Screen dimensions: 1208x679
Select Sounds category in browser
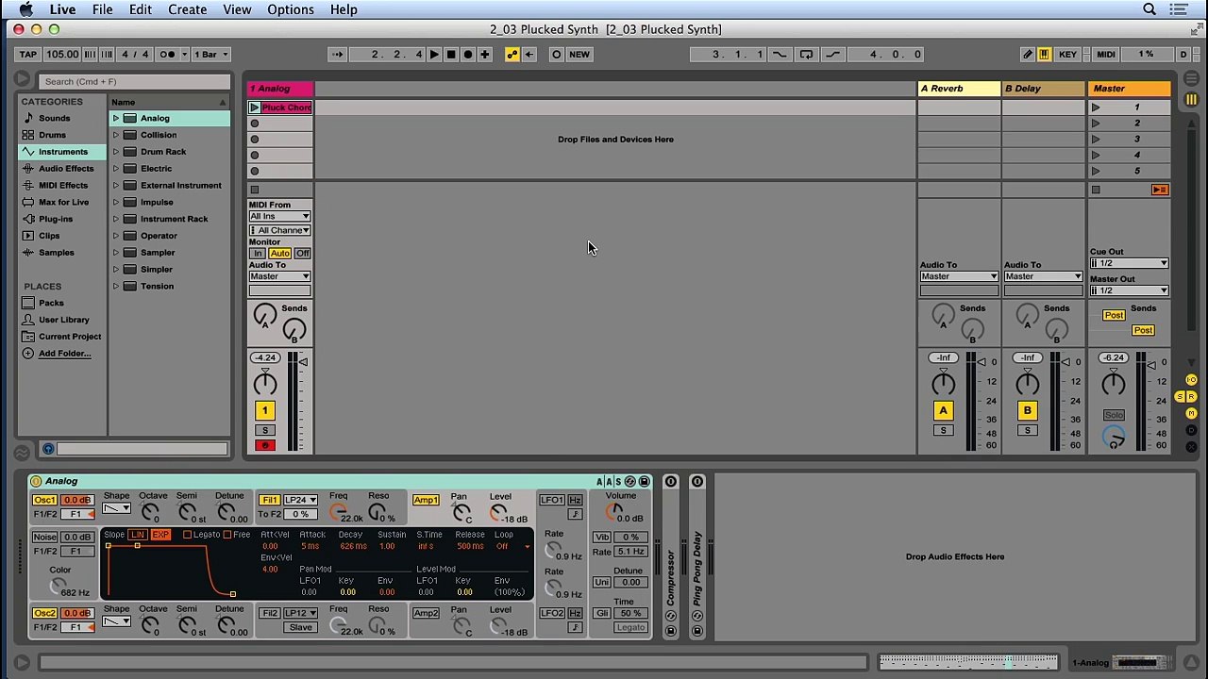point(54,118)
